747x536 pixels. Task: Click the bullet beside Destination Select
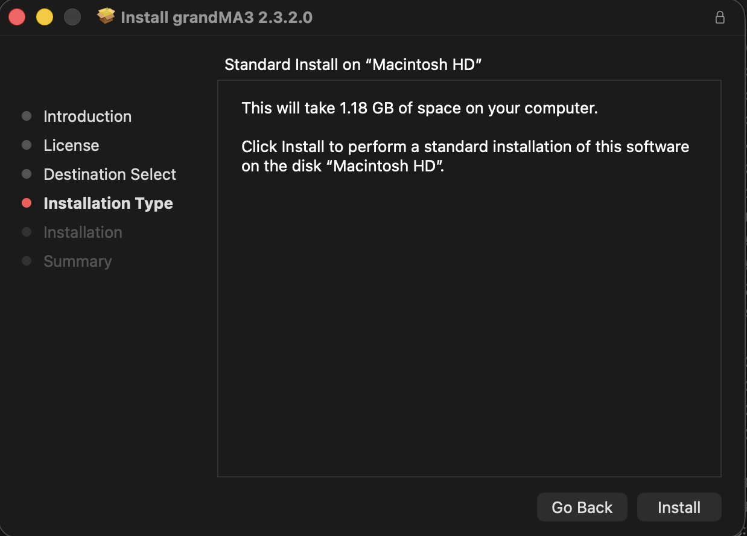tap(27, 174)
